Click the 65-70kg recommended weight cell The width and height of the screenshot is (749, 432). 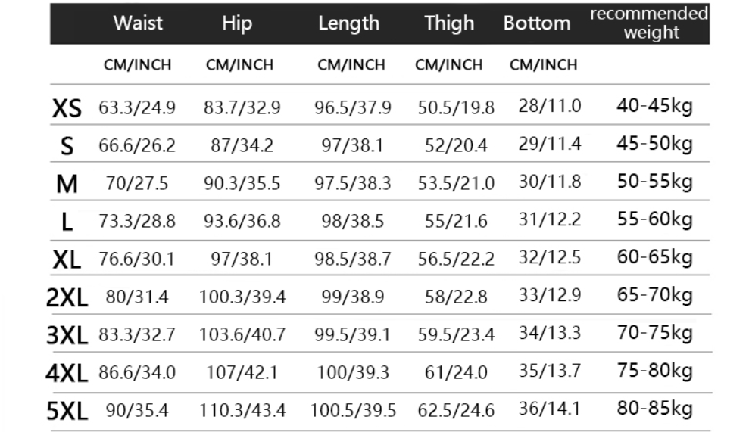654,295
